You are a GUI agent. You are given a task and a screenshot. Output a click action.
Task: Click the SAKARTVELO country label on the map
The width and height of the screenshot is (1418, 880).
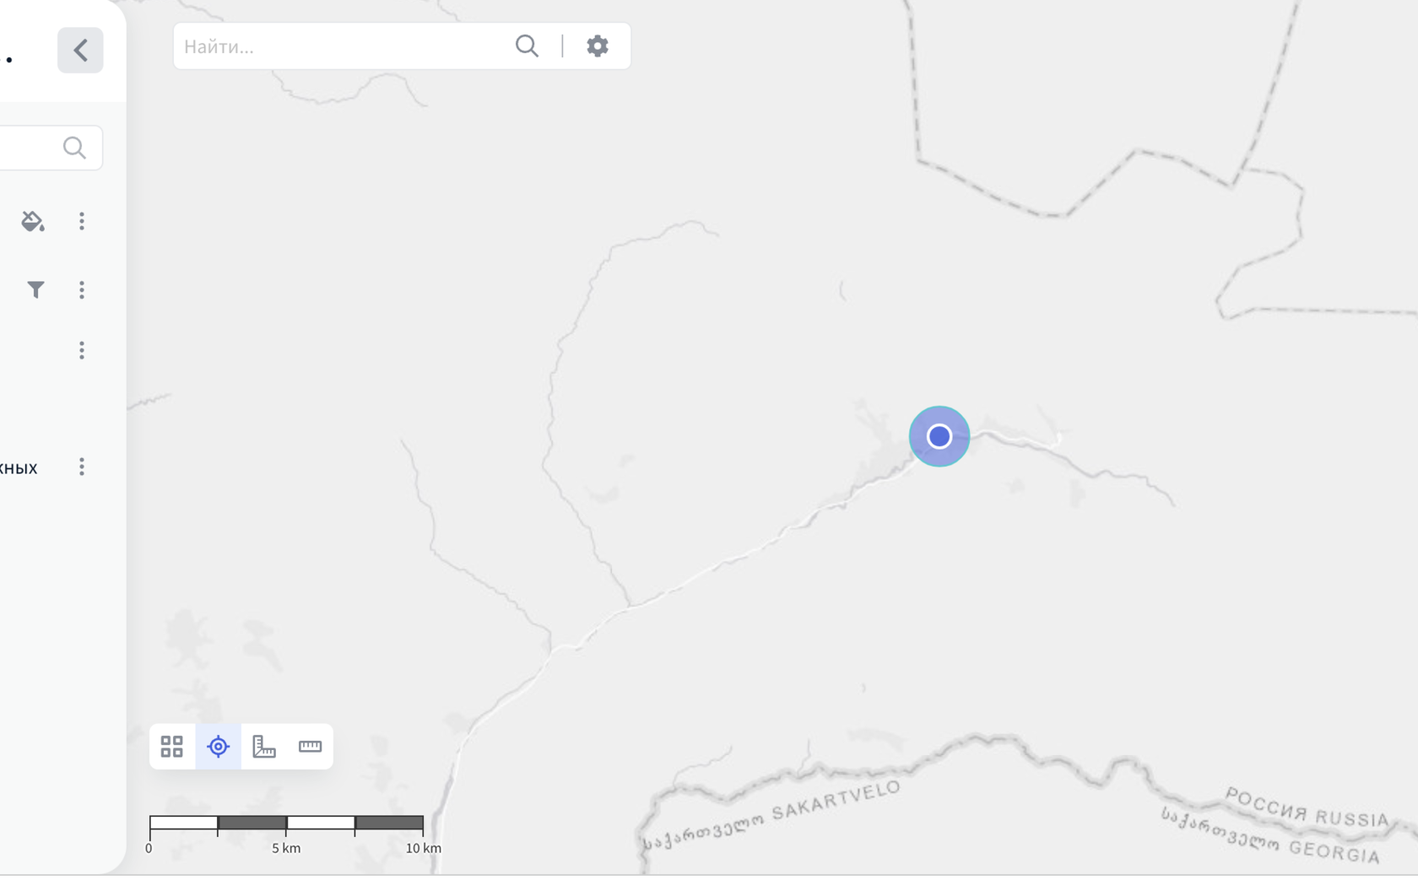[836, 800]
